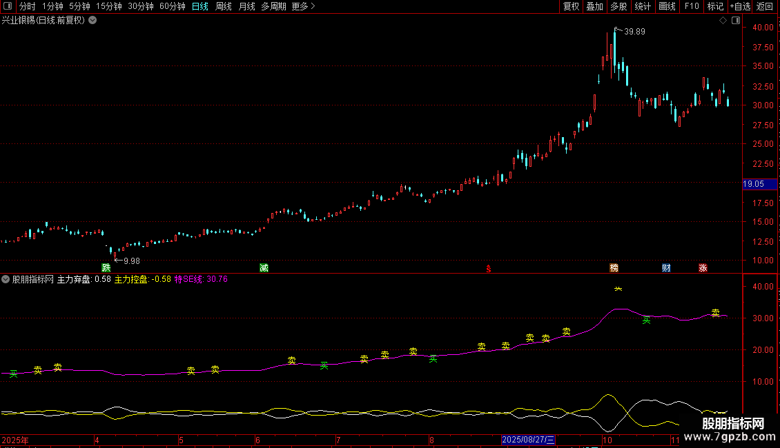Open the 统计 statistics tool
The width and height of the screenshot is (780, 448).
click(643, 6)
